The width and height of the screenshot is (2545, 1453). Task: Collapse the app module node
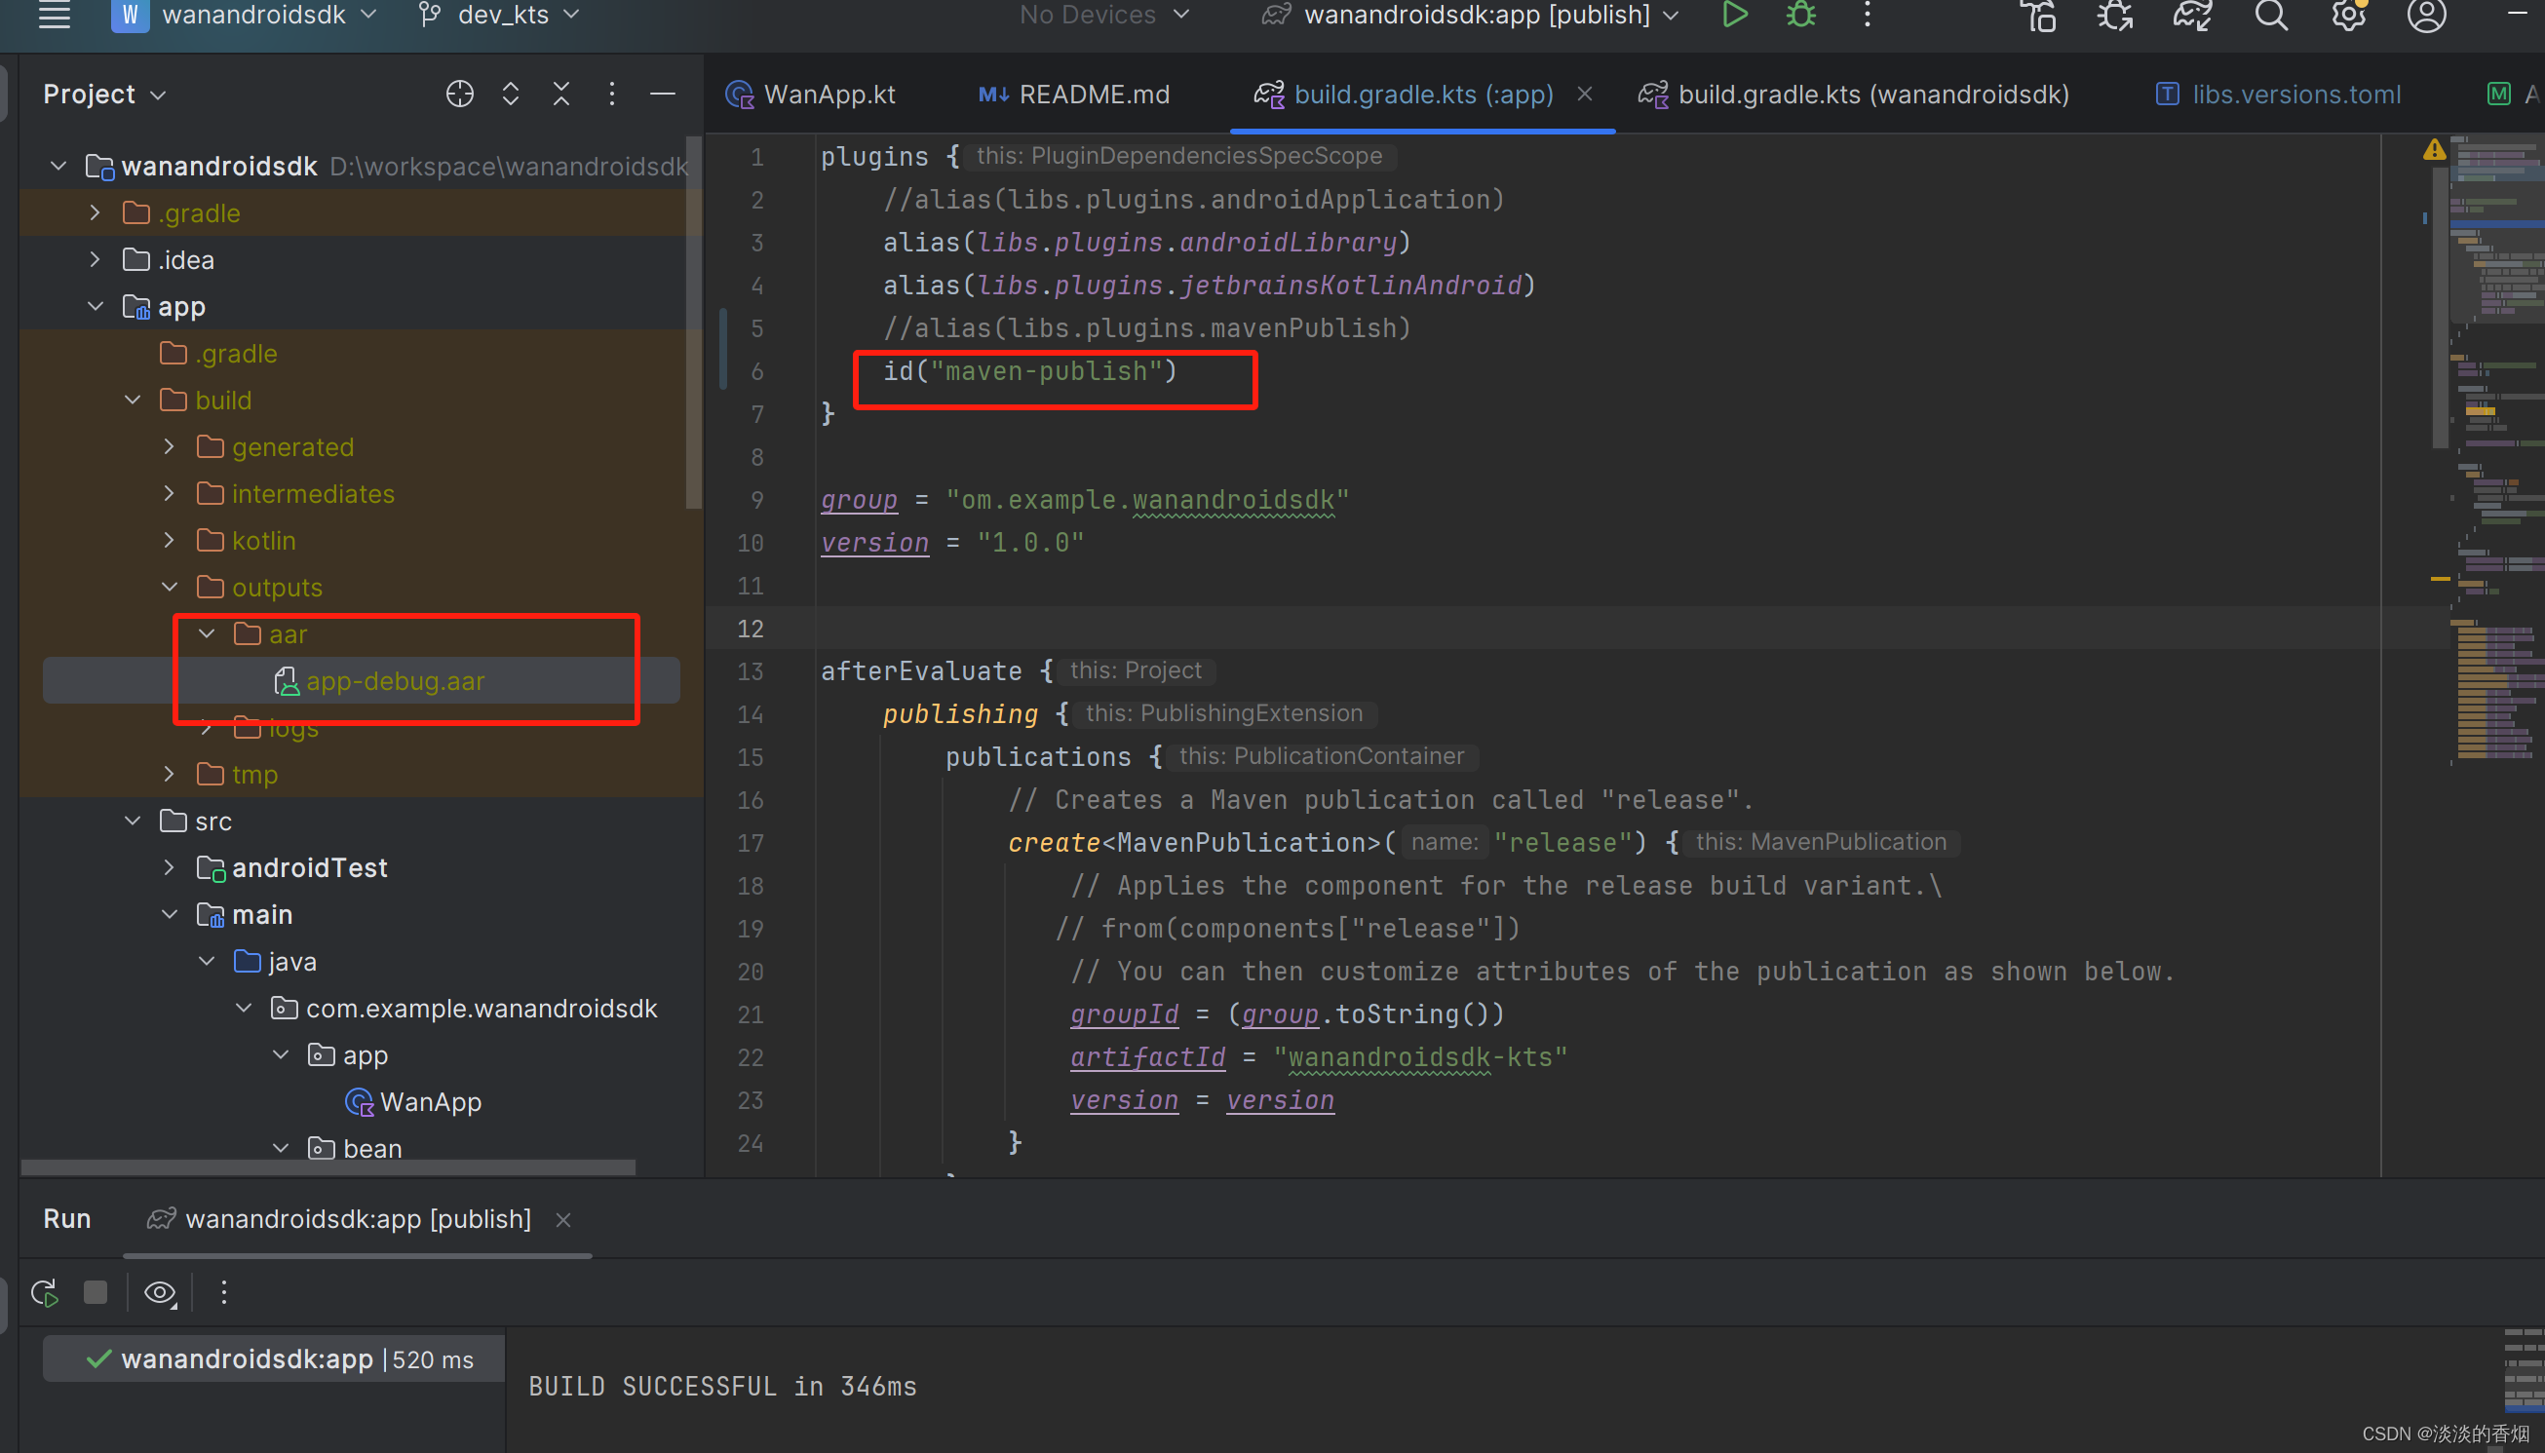pos(95,306)
